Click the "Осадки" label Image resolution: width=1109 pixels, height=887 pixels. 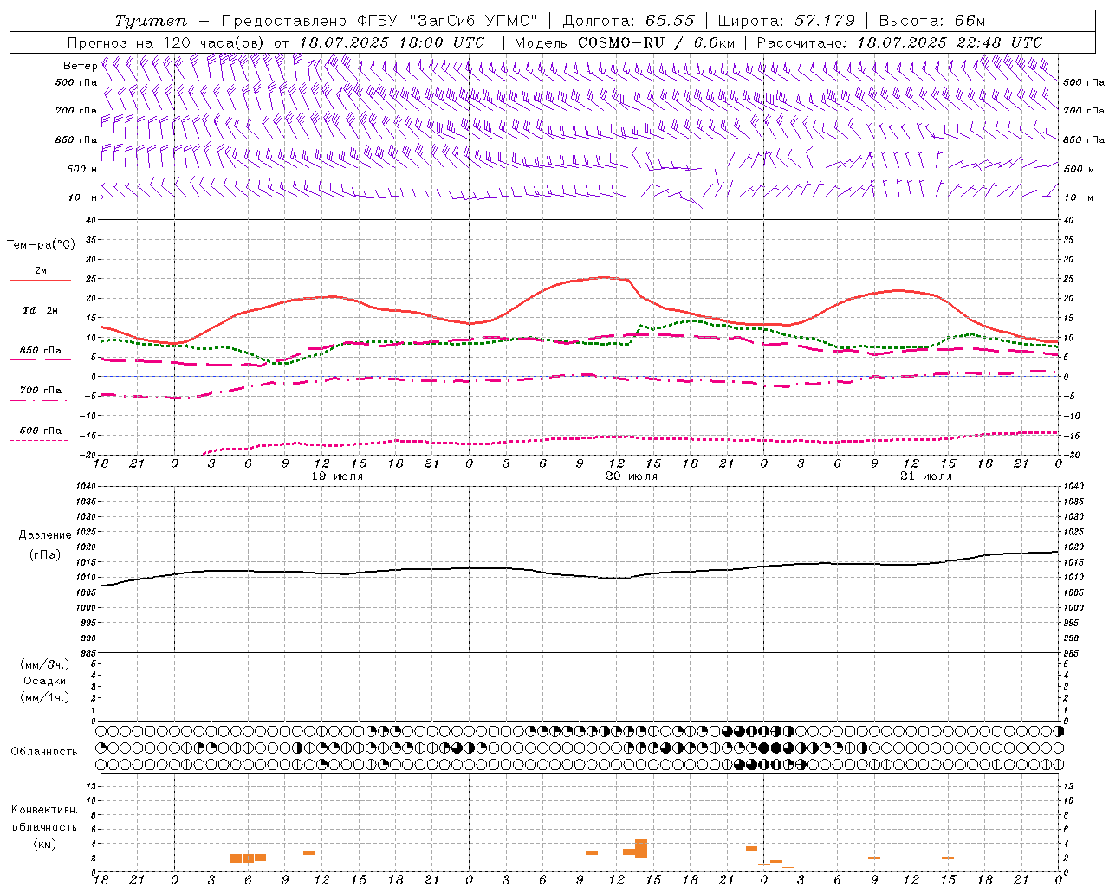point(45,681)
